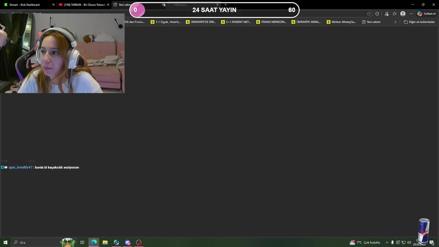The image size is (439, 247).
Task: Open the favorites list icon
Action: pos(395,14)
